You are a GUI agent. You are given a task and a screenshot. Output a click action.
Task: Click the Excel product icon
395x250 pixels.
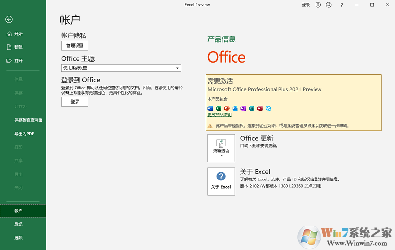[218, 108]
